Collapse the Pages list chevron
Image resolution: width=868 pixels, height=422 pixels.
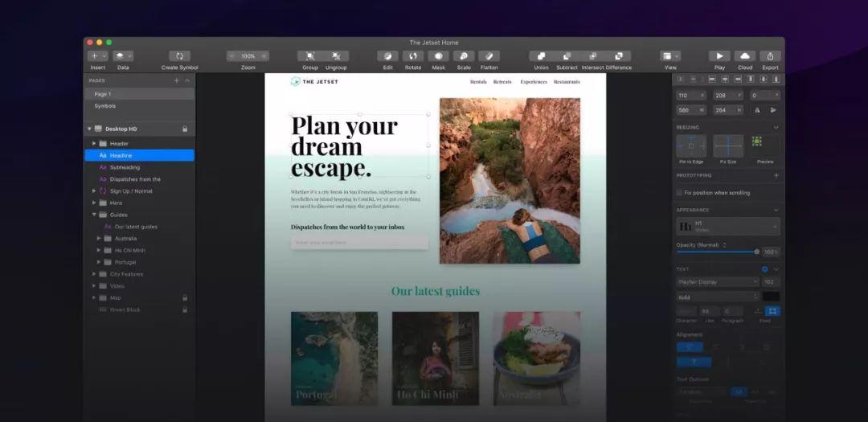point(187,80)
